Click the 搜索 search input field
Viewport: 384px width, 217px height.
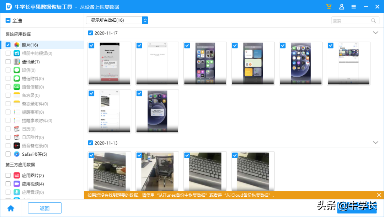(x=355, y=21)
